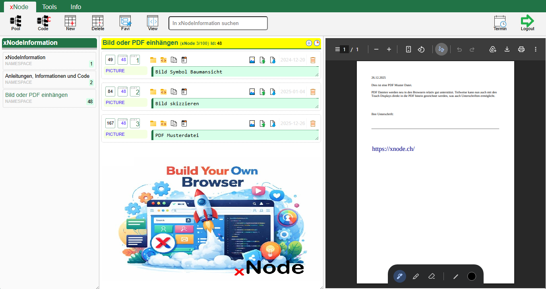This screenshot has height=289, width=546.
Task: Delete the Bild skizzieren entry via trash icon
Action: [313, 91]
